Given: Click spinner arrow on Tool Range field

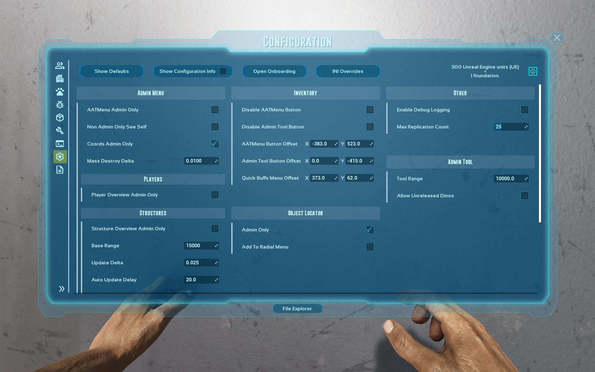Looking at the screenshot, I should 526,179.
